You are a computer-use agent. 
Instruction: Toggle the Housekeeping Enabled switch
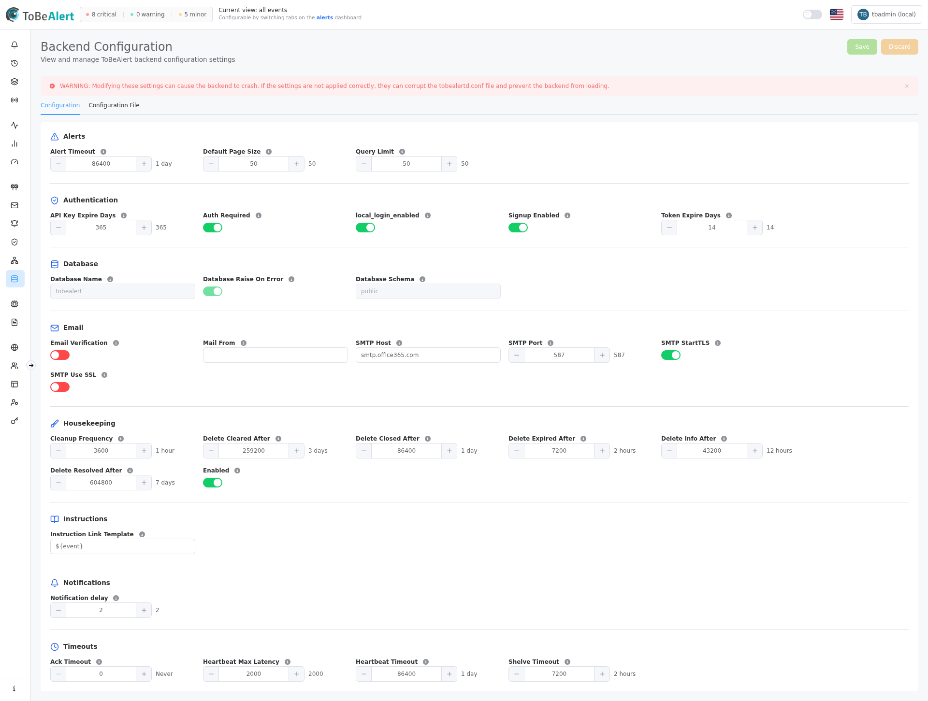coord(213,483)
